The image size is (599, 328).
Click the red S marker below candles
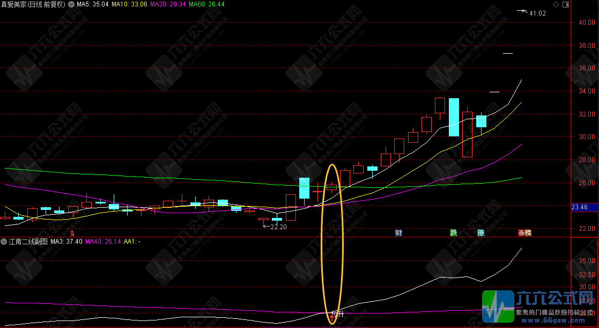72,228
